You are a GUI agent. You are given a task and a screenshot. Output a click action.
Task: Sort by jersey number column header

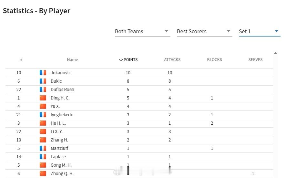[21, 60]
